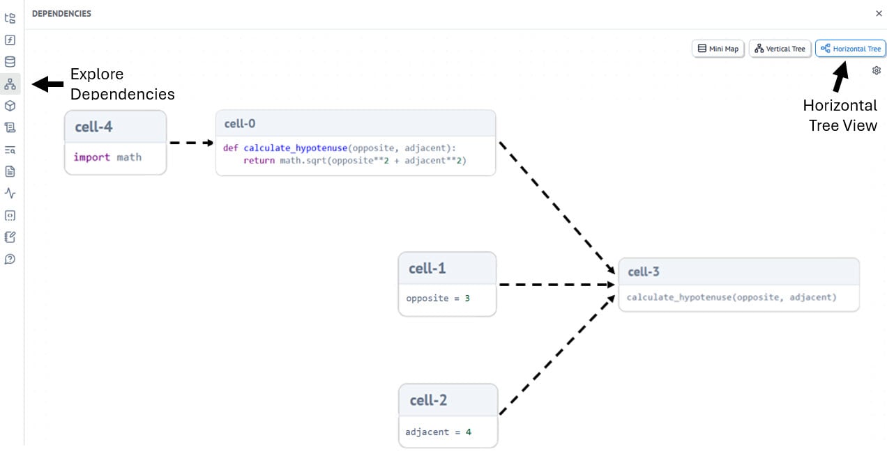Open the packages cube icon

[10, 106]
